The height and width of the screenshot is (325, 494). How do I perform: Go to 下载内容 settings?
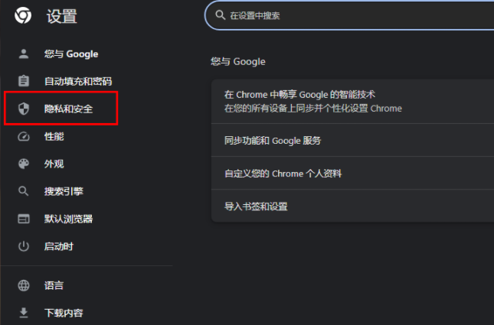coord(64,313)
